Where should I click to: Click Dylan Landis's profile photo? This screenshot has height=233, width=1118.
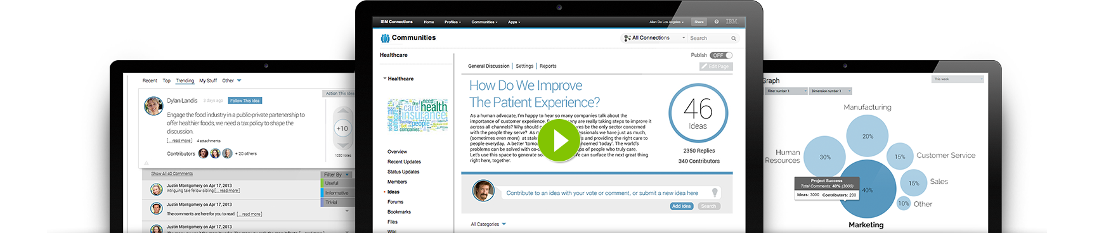coord(153,106)
